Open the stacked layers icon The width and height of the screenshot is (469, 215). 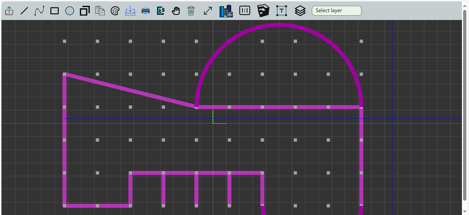(x=300, y=11)
